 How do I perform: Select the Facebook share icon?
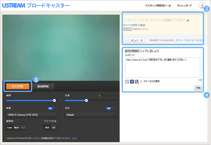click(132, 82)
